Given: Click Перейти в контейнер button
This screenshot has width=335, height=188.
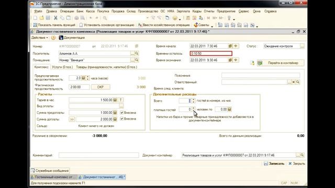Looking at the screenshot, I should 281,63.
